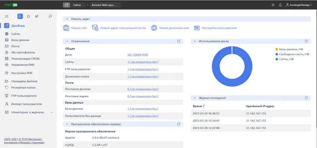This screenshot has height=148, width=317.
Task: Click the Новый адрес электронной почты envelope icon
Action: tap(95, 28)
